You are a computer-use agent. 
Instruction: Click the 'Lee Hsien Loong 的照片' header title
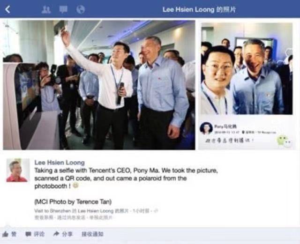pyautogui.click(x=199, y=9)
